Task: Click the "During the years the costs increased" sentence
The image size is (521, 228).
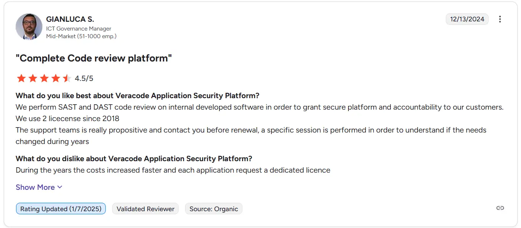Action: pos(173,170)
